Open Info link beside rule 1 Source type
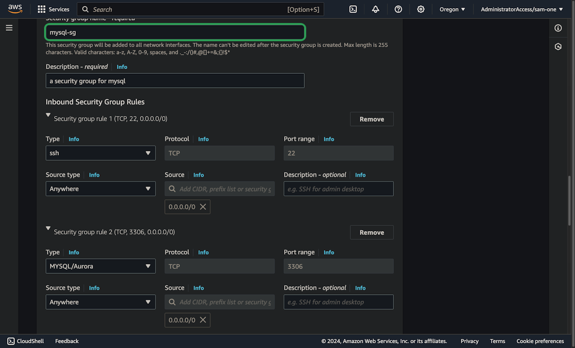The width and height of the screenshot is (575, 348). click(x=94, y=175)
